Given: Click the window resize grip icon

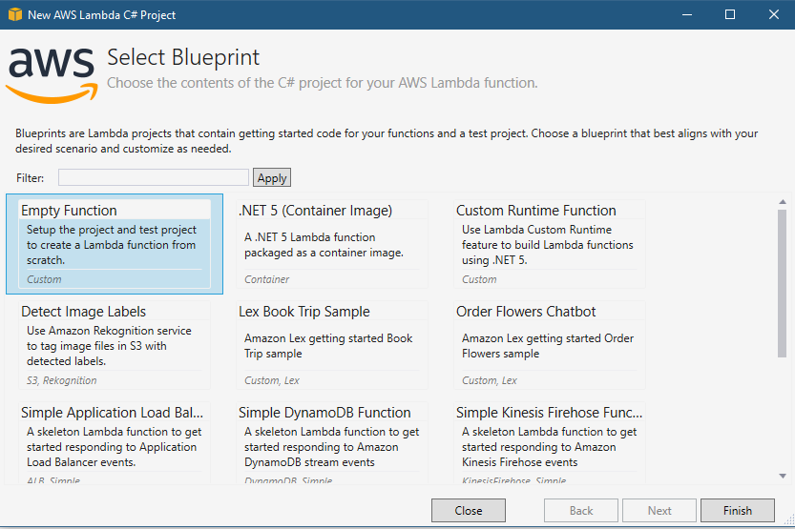Looking at the screenshot, I should tap(789, 519).
